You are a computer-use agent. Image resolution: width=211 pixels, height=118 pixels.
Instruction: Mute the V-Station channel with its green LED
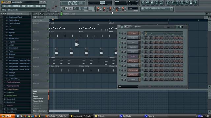point(119,33)
